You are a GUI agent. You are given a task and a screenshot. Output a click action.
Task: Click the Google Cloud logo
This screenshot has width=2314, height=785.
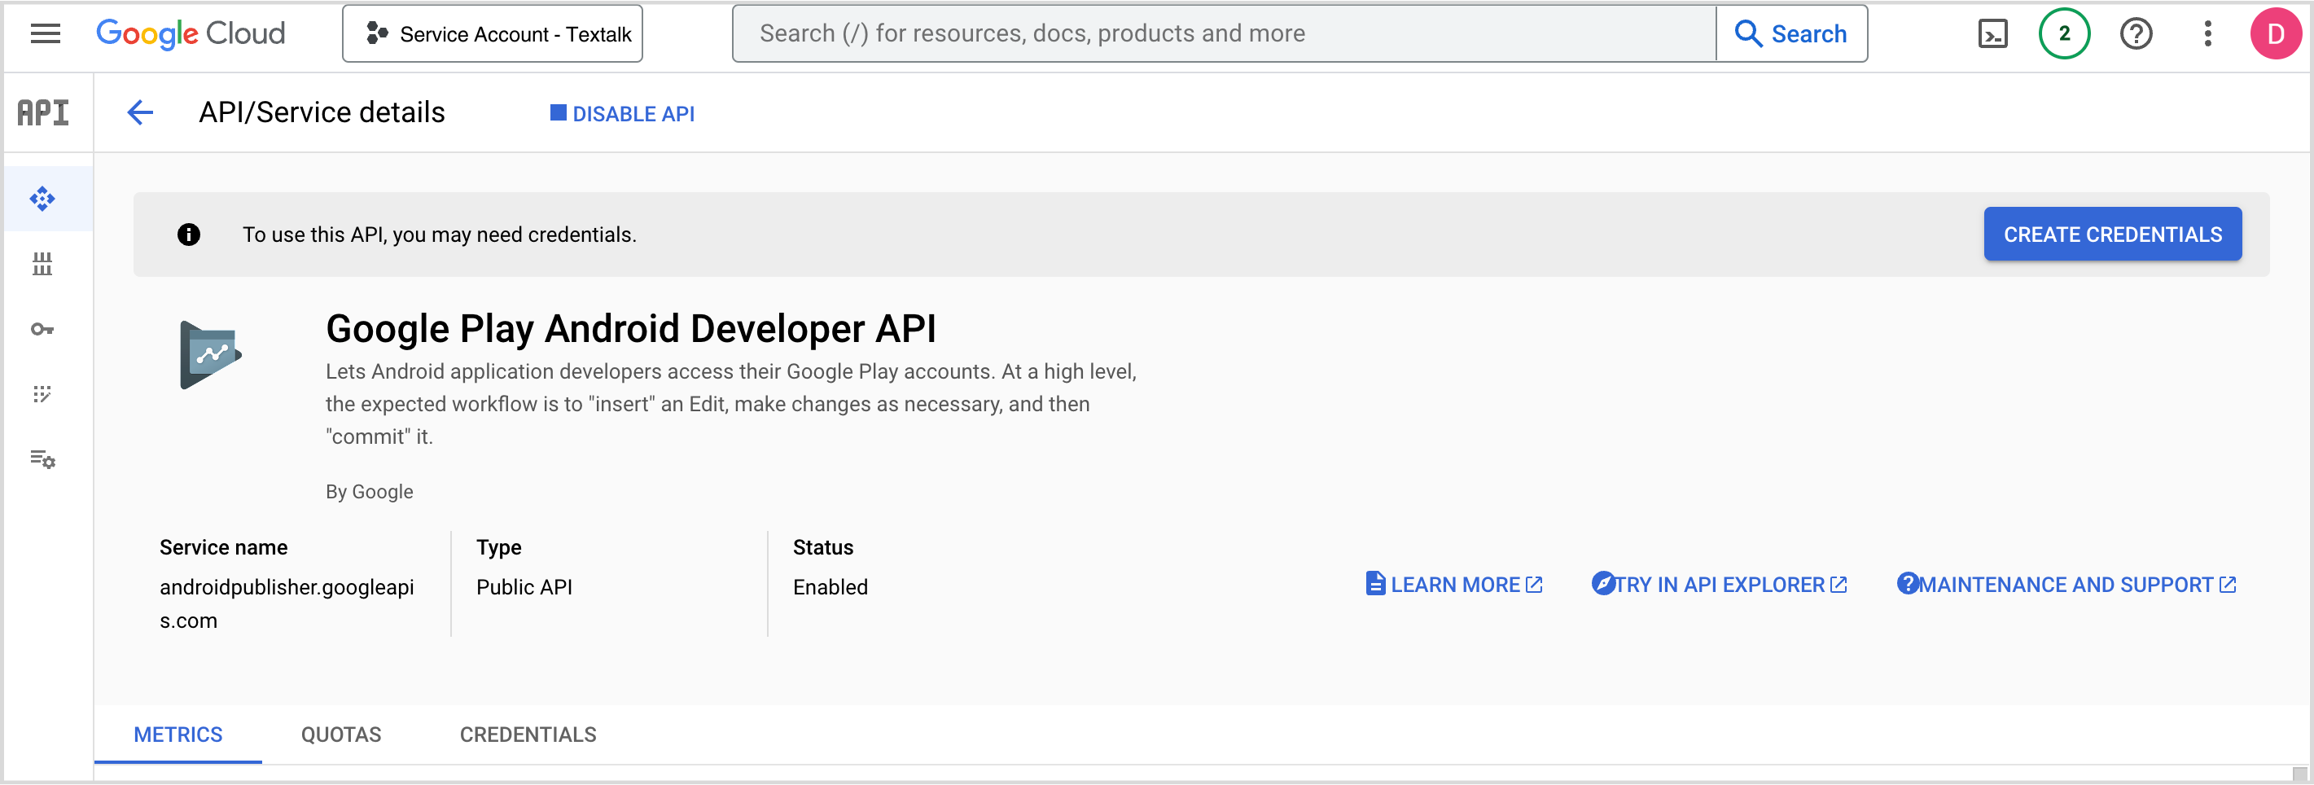click(x=191, y=34)
